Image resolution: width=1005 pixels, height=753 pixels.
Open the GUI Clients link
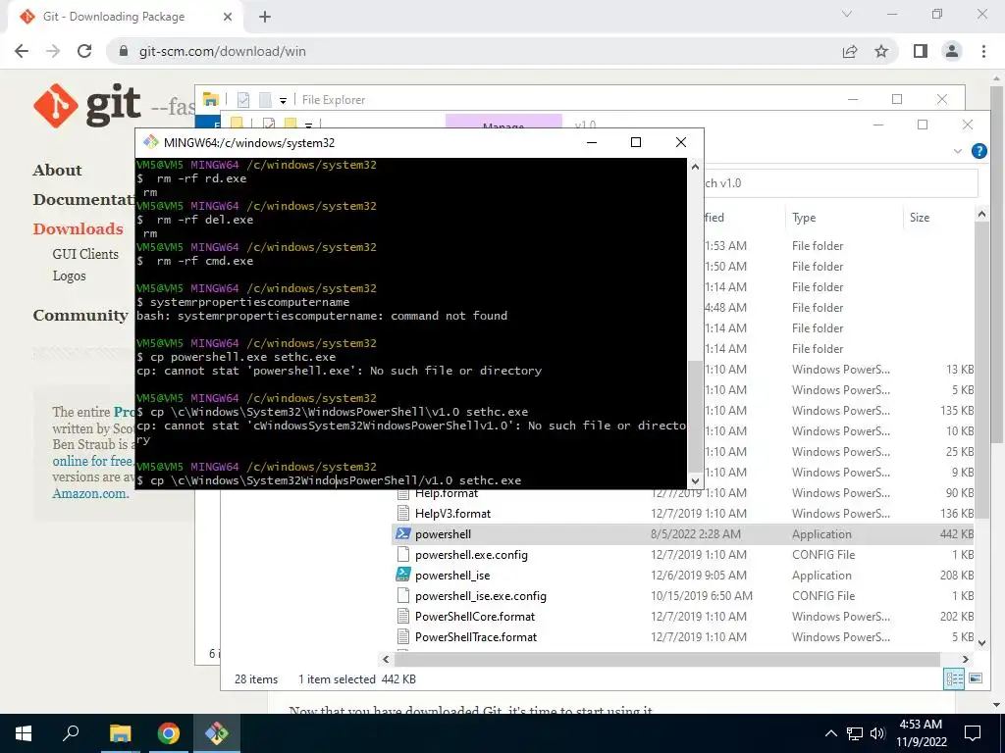click(85, 254)
